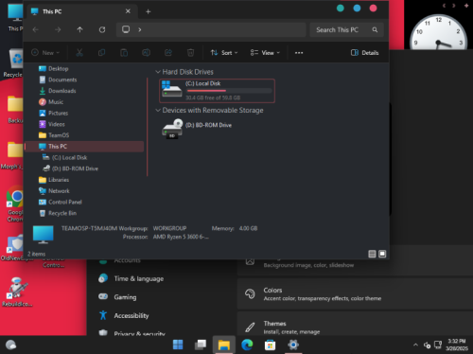Go forward with the forward arrow
Screen dimensions: 473x354
[x=58, y=29]
